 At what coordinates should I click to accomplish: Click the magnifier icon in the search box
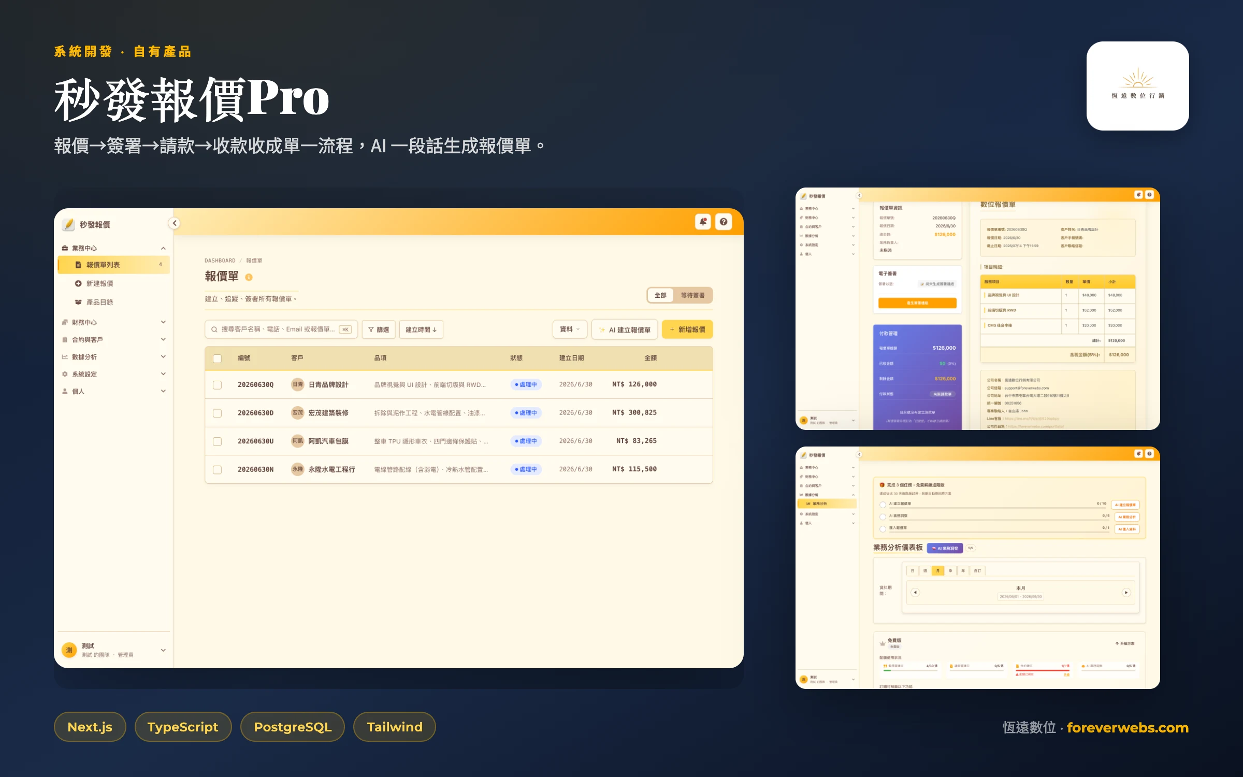[214, 329]
